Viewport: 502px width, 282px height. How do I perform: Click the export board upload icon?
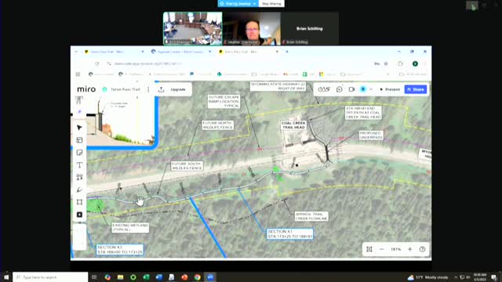tap(161, 89)
